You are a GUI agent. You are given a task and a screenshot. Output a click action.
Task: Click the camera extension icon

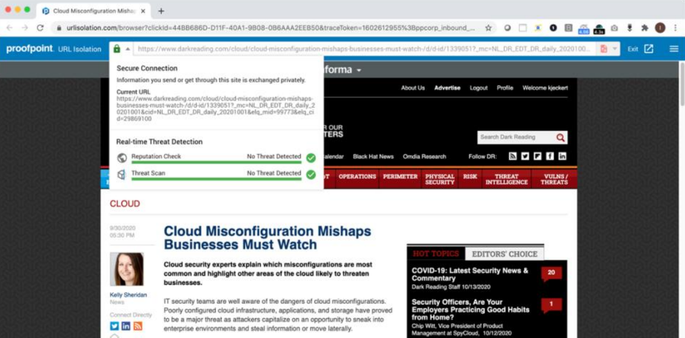pyautogui.click(x=614, y=28)
